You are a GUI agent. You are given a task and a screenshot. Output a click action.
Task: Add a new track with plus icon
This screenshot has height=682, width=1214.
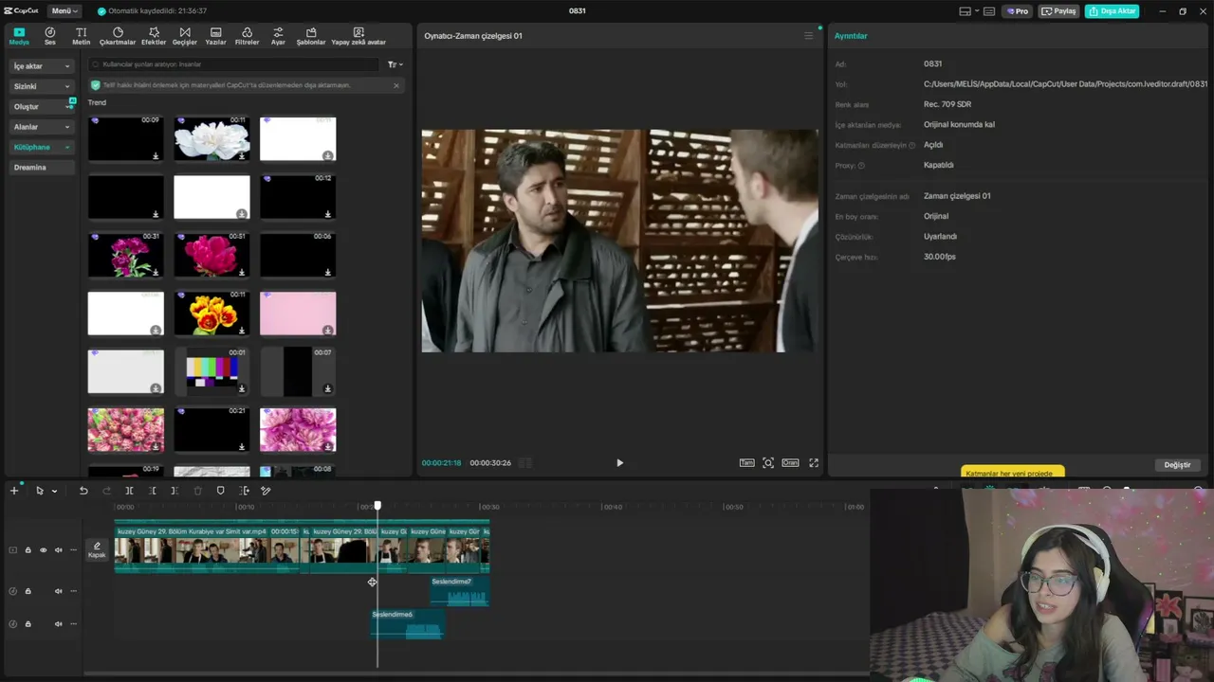pos(14,491)
